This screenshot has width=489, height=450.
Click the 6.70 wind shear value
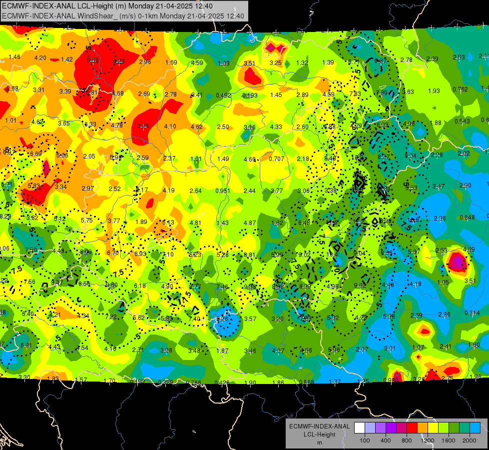coord(112,253)
